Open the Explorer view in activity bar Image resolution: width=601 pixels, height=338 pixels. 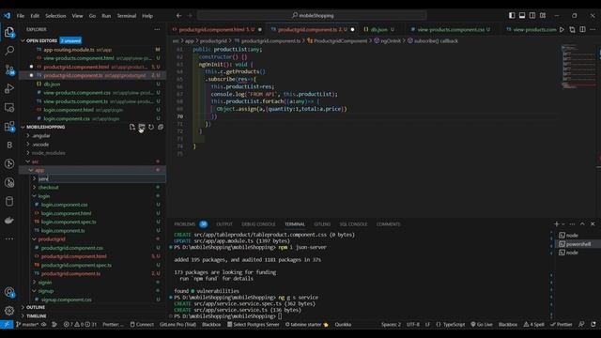(9, 32)
